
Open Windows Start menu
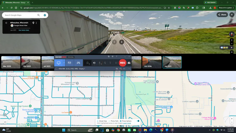tap(64, 130)
